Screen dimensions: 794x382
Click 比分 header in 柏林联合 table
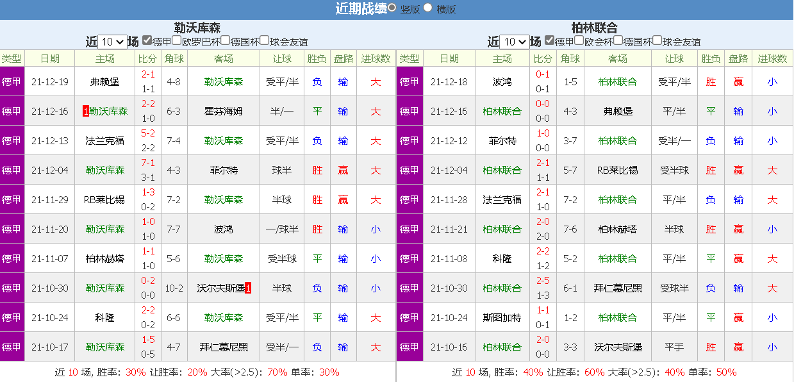click(543, 58)
